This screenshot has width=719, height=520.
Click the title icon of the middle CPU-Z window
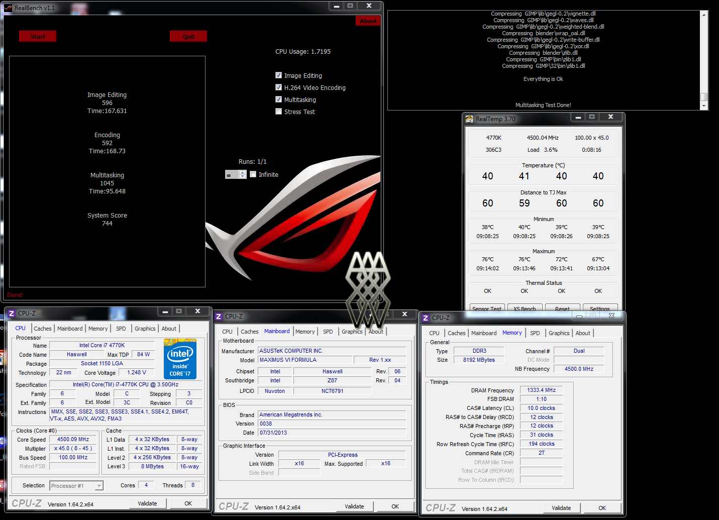point(219,317)
